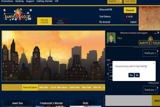The width and height of the screenshot is (160, 107).
Task: Click the total balance € 10.00 field
Action: 129,17
